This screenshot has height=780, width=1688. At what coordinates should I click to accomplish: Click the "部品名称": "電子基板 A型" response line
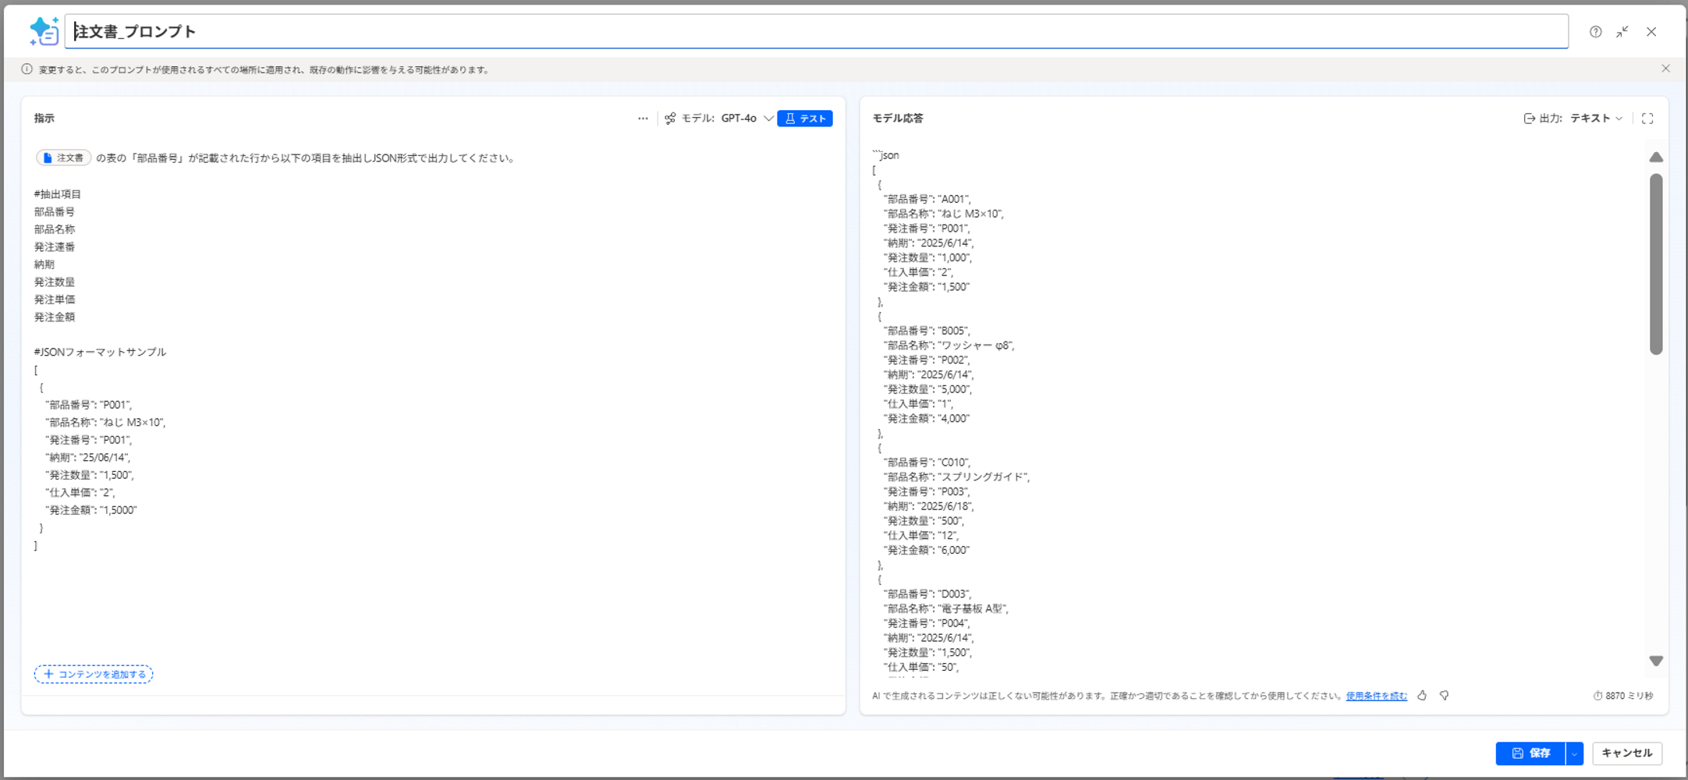(x=946, y=609)
